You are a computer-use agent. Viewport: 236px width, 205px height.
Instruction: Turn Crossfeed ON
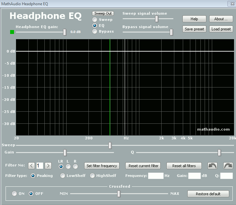(x=14, y=194)
